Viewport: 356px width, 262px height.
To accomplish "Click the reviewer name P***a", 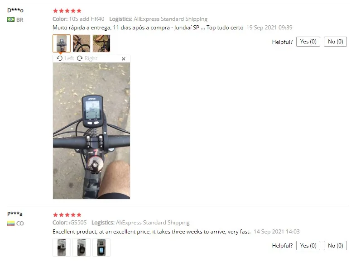I will 15,214.
